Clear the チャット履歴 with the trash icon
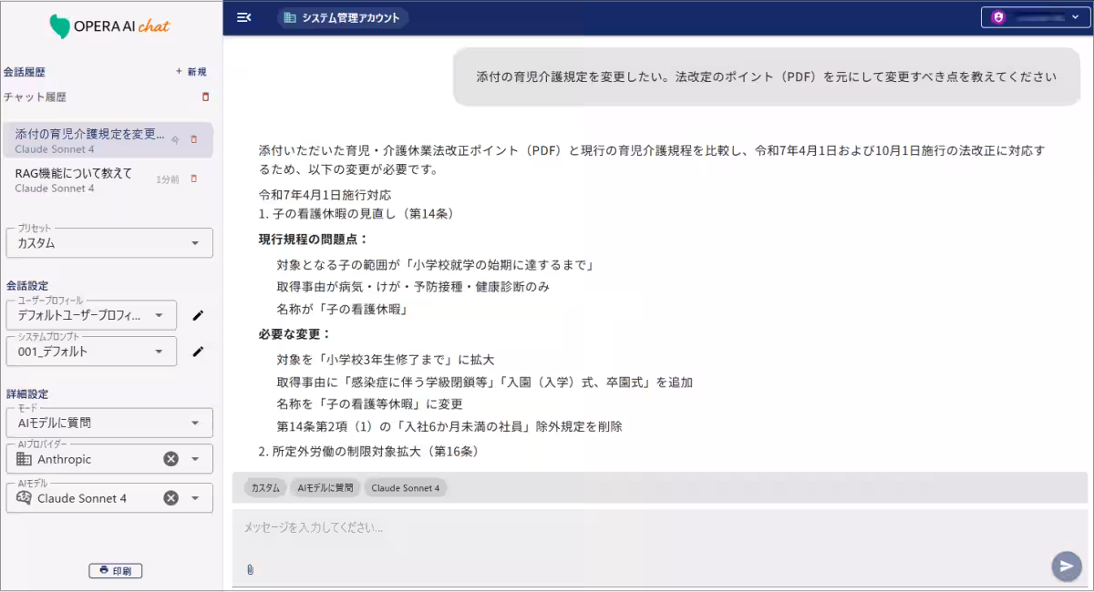Viewport: 1094px width, 592px height. click(x=205, y=97)
